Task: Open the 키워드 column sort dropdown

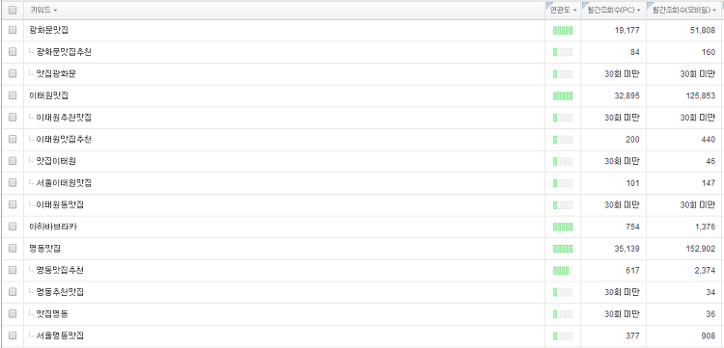Action: click(x=56, y=11)
